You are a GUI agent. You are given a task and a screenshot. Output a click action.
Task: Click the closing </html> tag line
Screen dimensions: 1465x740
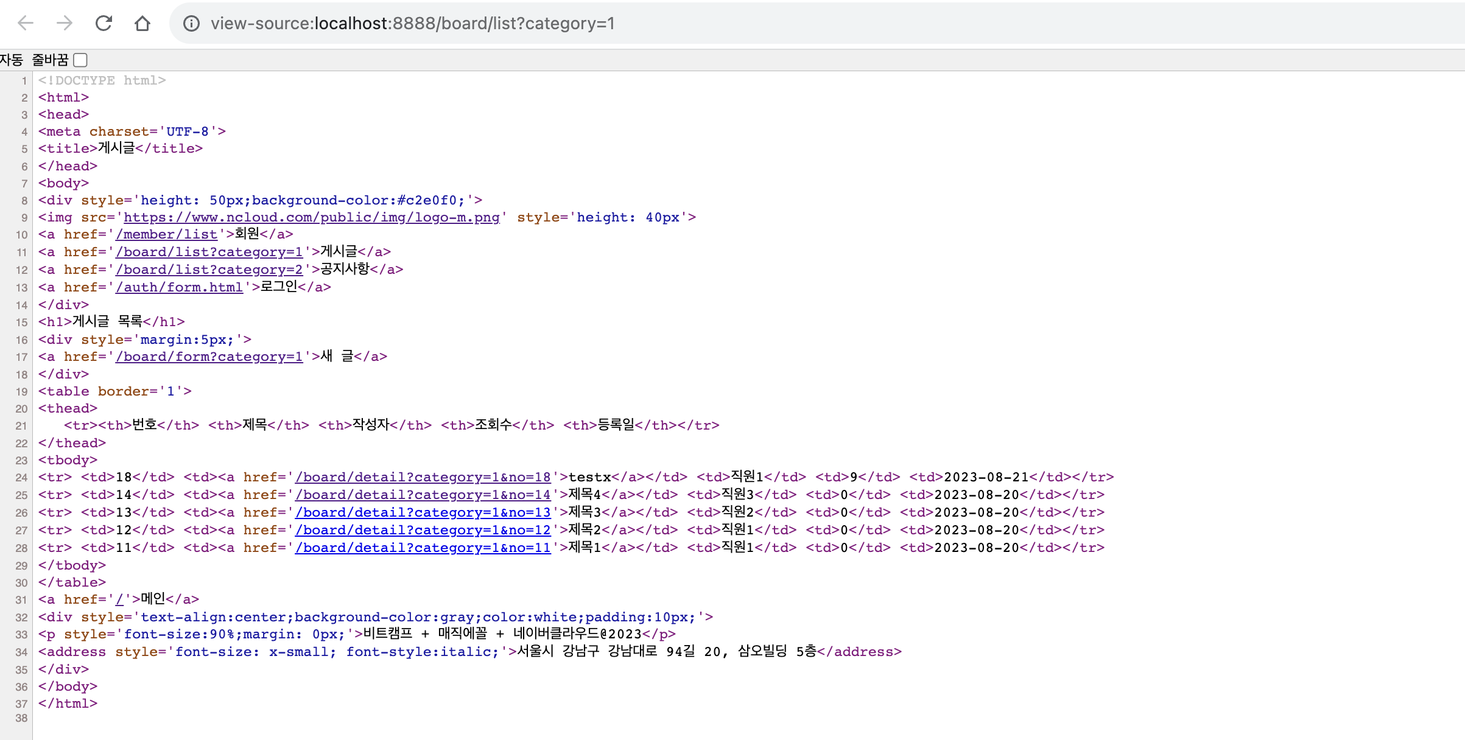click(68, 703)
